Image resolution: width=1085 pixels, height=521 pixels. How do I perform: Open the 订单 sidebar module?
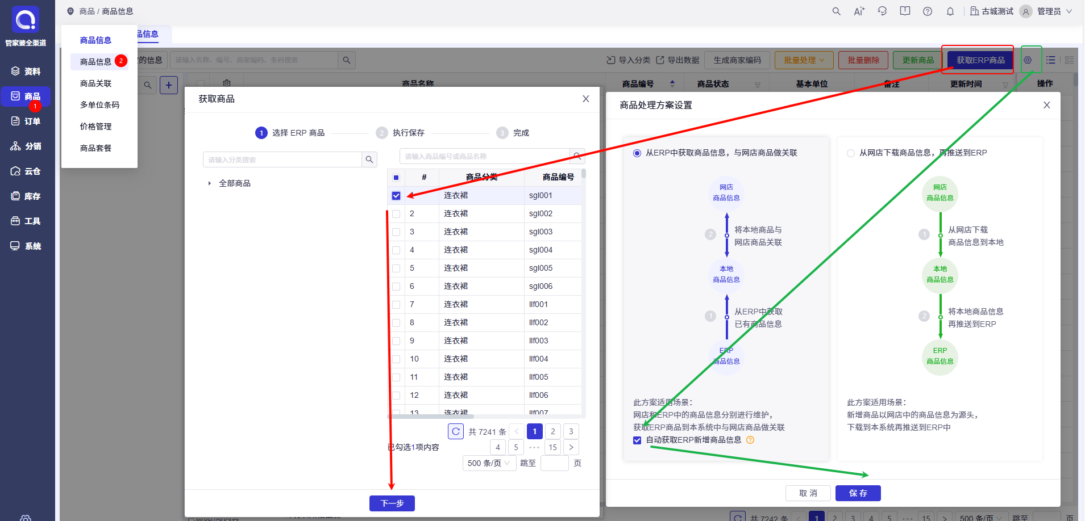coord(26,121)
